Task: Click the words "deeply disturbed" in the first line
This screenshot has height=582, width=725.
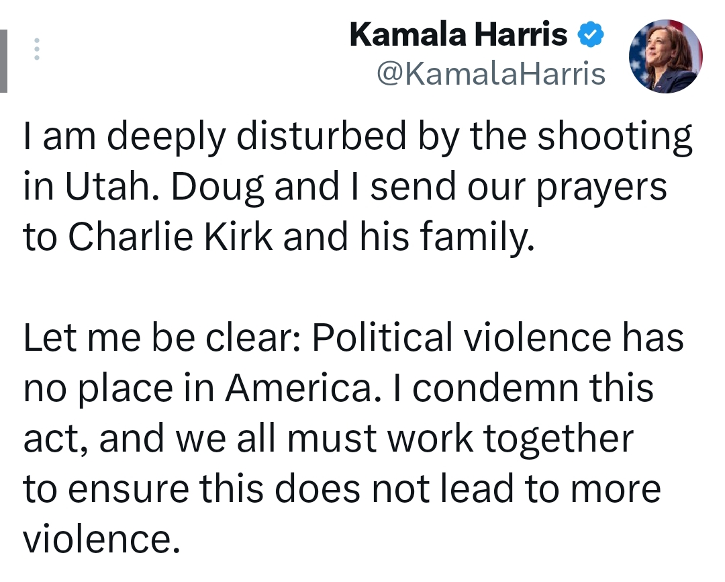Action: tap(256, 137)
